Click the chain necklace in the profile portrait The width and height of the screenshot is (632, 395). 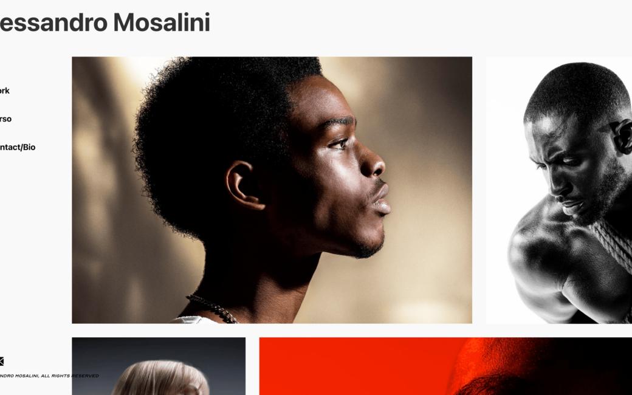tap(211, 308)
